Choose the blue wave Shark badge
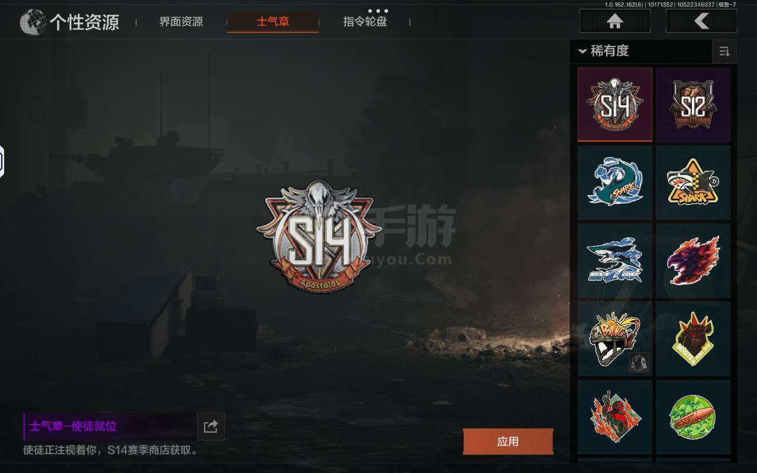757x473 pixels. 615,183
